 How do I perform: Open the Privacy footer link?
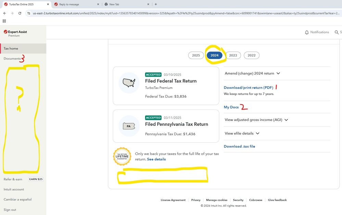point(196,200)
